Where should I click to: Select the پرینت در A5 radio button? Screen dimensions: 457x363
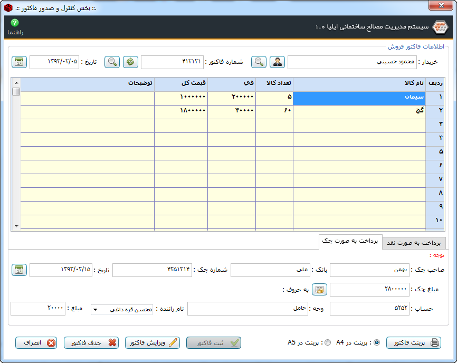(x=328, y=342)
